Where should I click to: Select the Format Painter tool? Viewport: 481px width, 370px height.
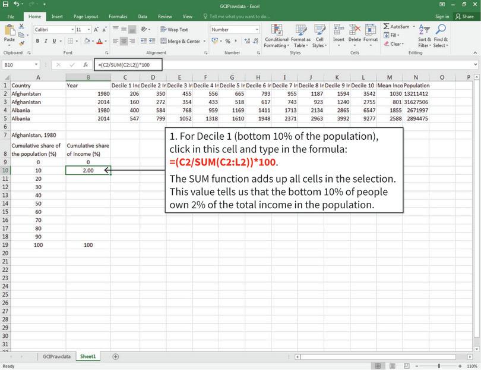click(21, 43)
